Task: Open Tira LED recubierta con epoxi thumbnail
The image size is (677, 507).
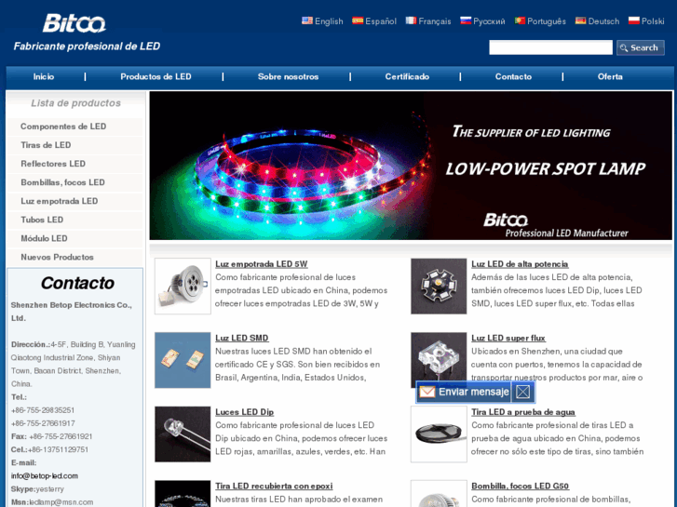Action: point(183,494)
